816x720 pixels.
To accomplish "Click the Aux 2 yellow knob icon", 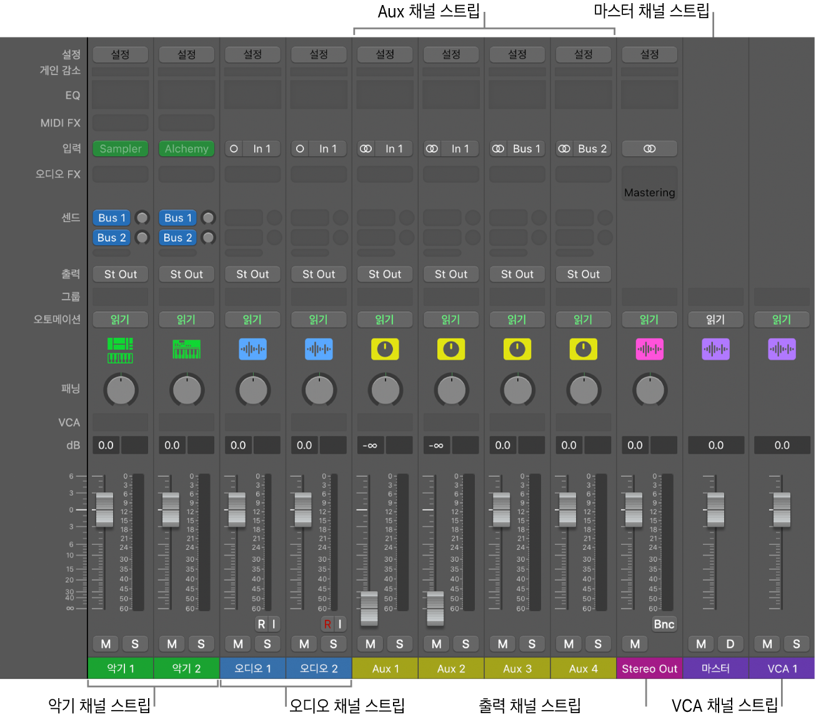I will point(451,349).
